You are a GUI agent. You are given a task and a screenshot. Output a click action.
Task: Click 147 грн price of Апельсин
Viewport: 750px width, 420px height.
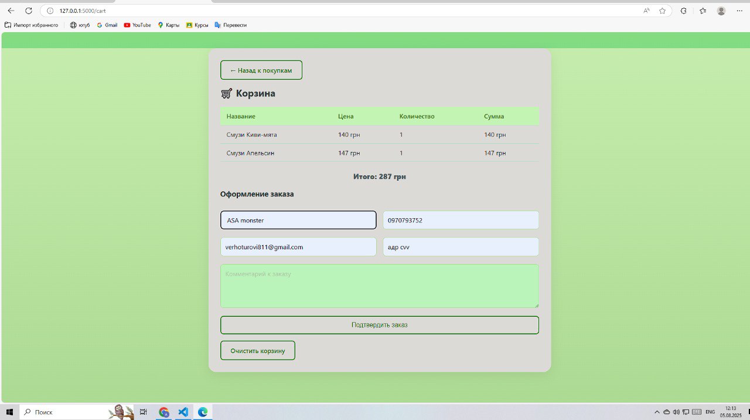[349, 153]
